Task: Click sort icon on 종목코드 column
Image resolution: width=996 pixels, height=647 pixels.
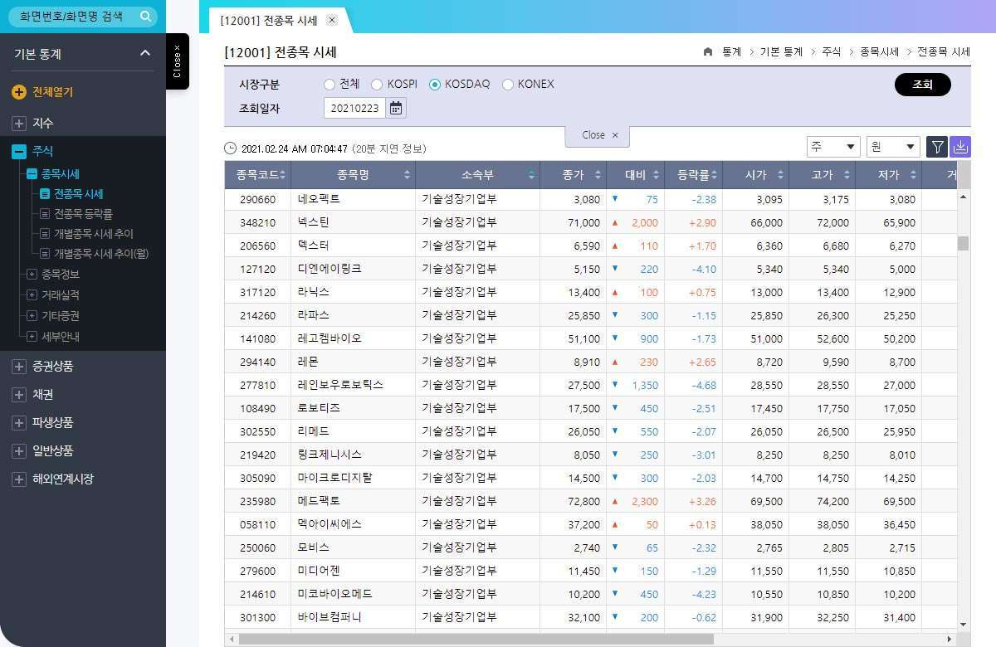Action: (283, 175)
